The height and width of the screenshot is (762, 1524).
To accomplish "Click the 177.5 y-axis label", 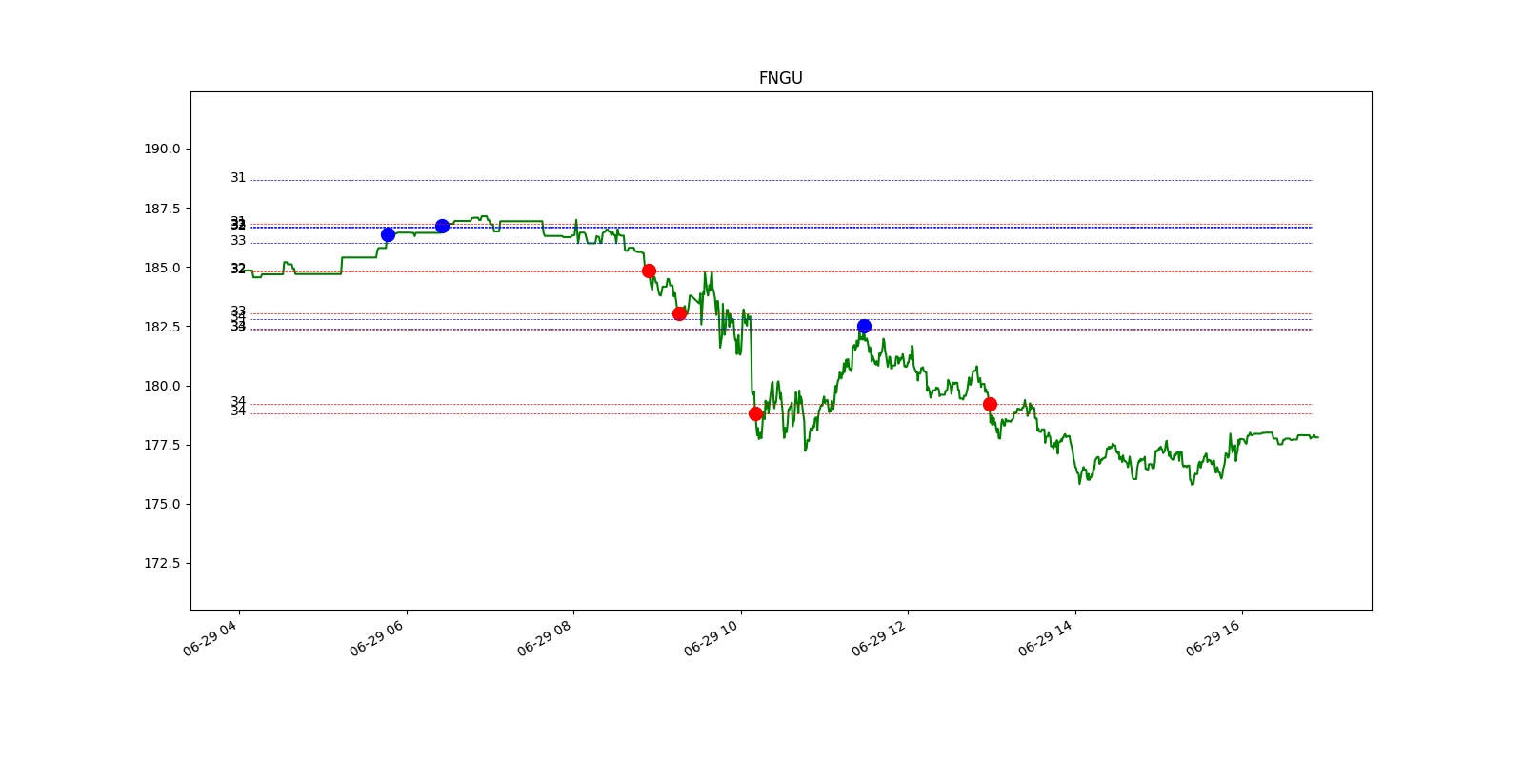I will click(x=162, y=445).
